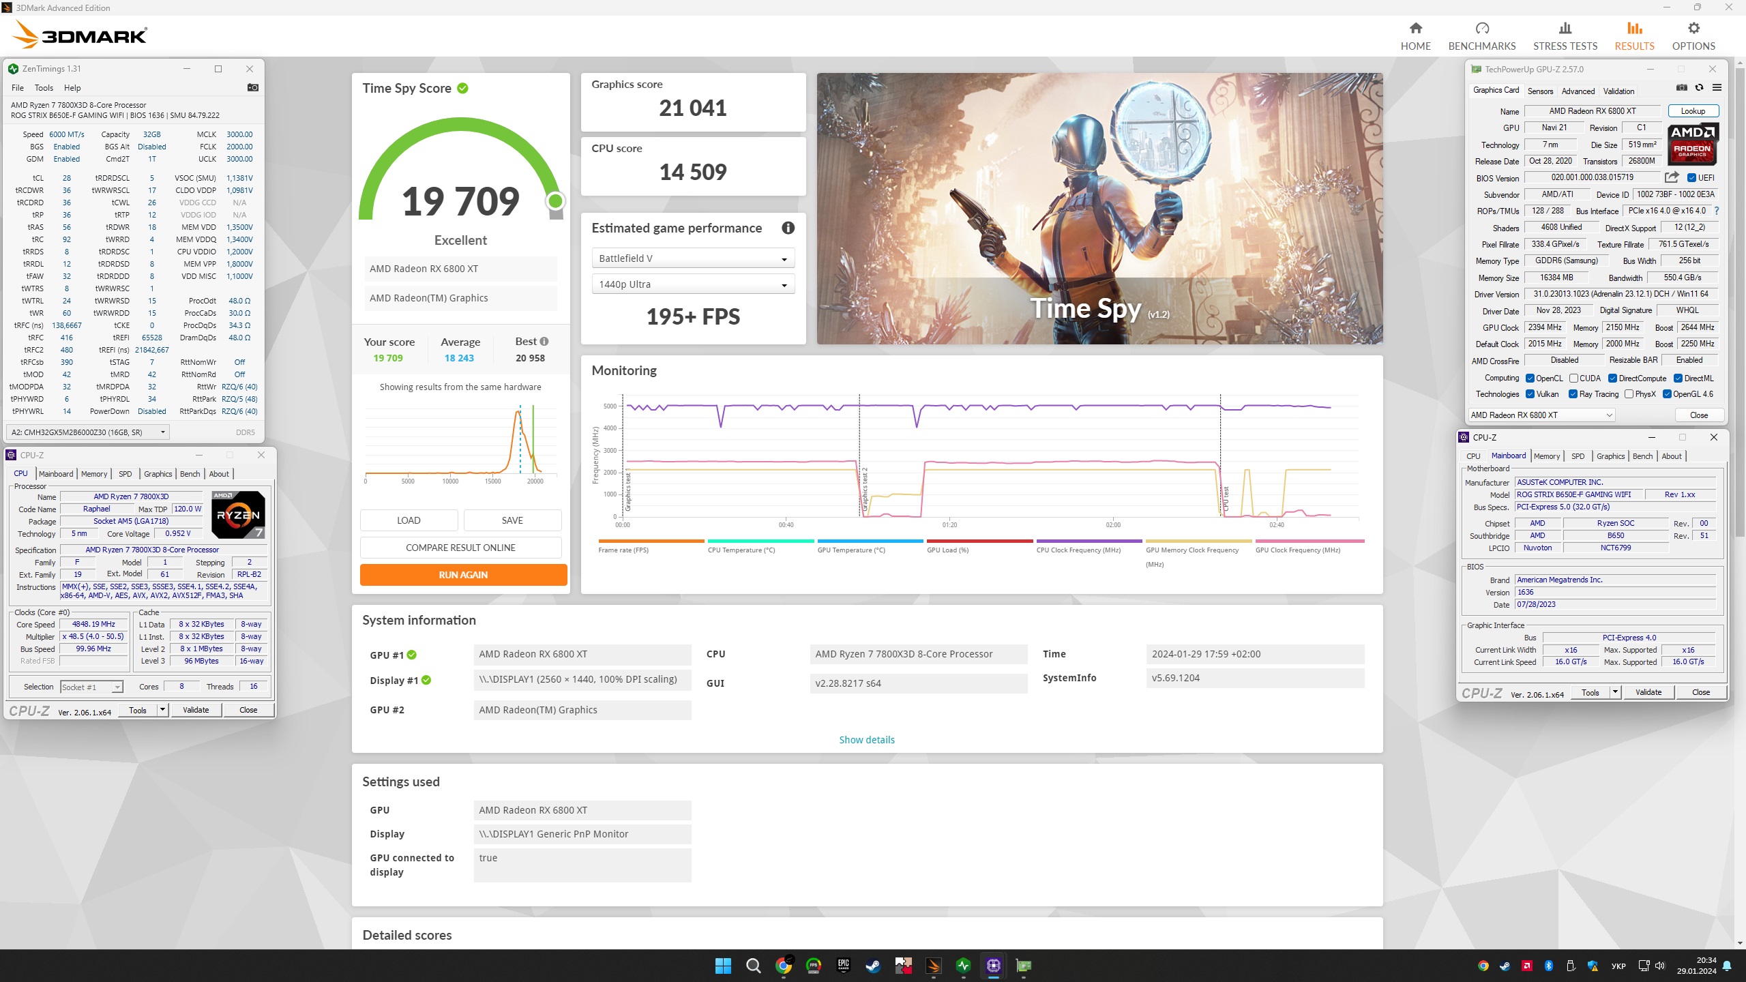1746x982 pixels.
Task: Open Windows Start menu on taskbar
Action: point(723,966)
